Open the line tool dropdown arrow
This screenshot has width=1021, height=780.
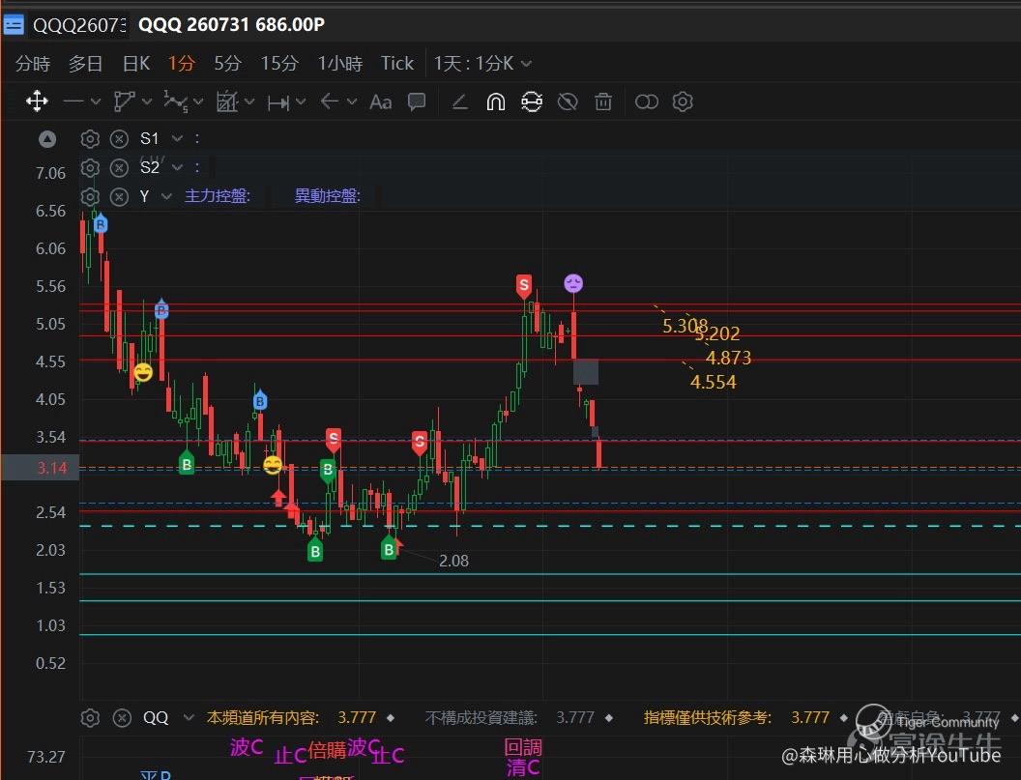[x=96, y=101]
